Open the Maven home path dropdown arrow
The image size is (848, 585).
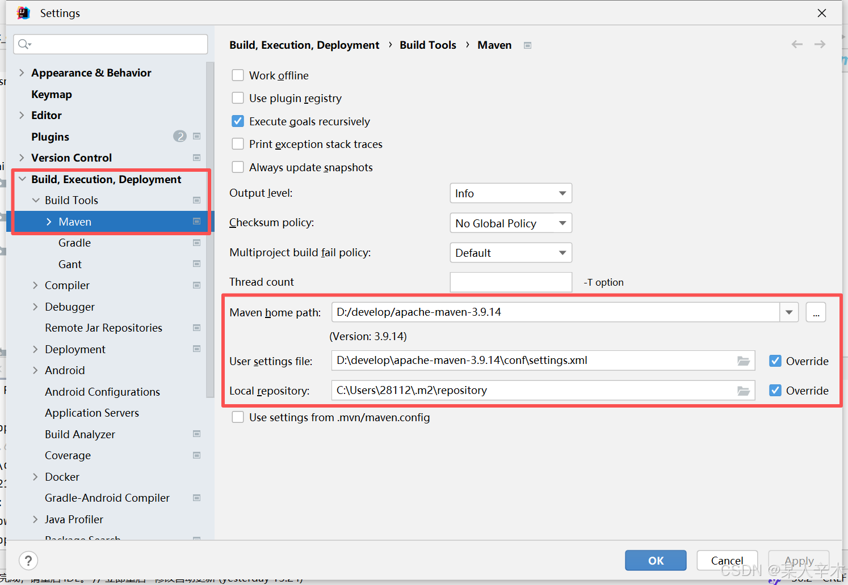click(x=789, y=312)
